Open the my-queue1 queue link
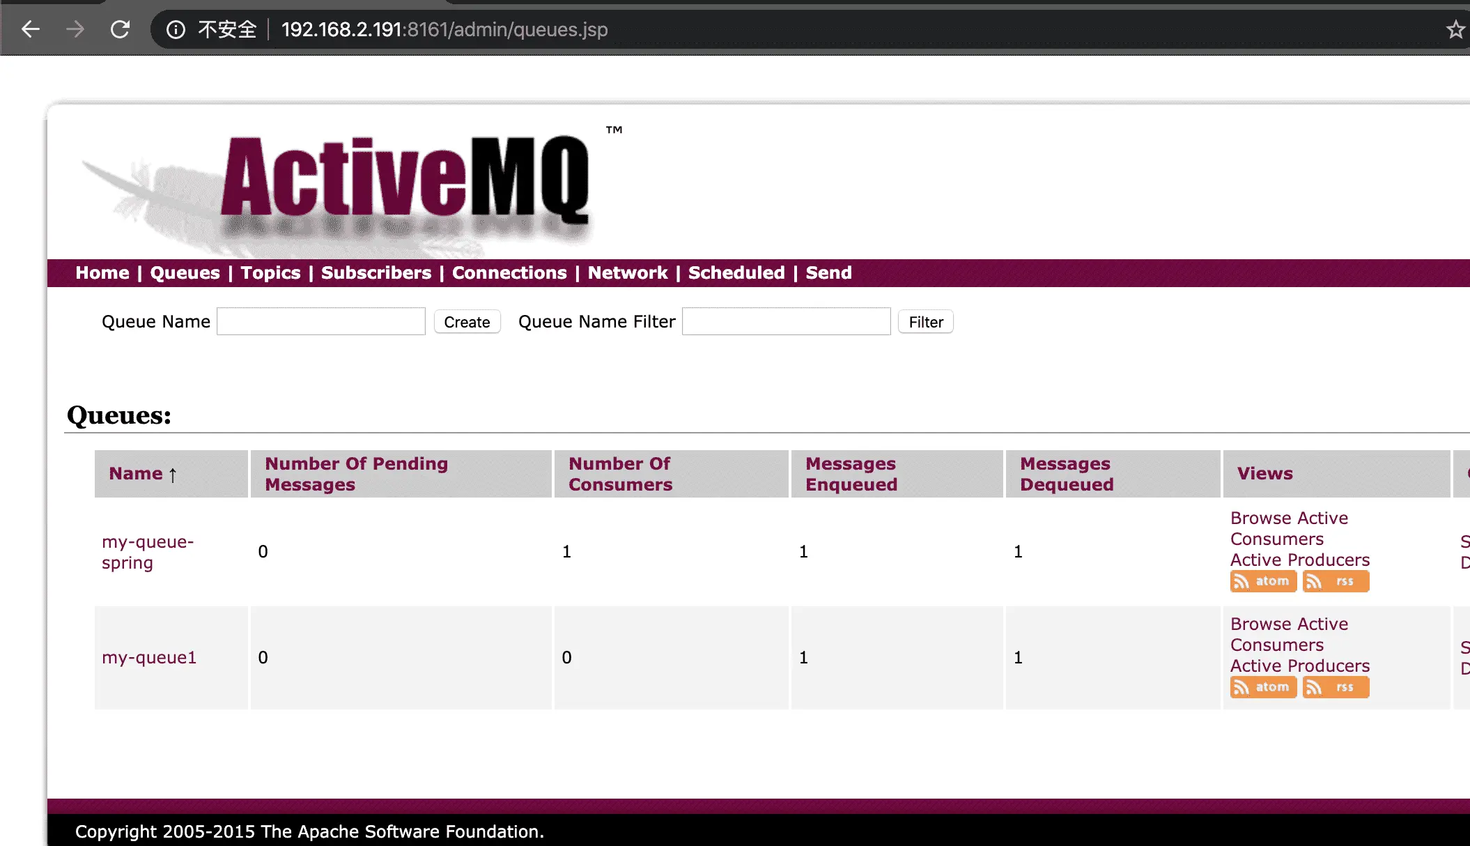Viewport: 1470px width, 846px height. coord(149,657)
